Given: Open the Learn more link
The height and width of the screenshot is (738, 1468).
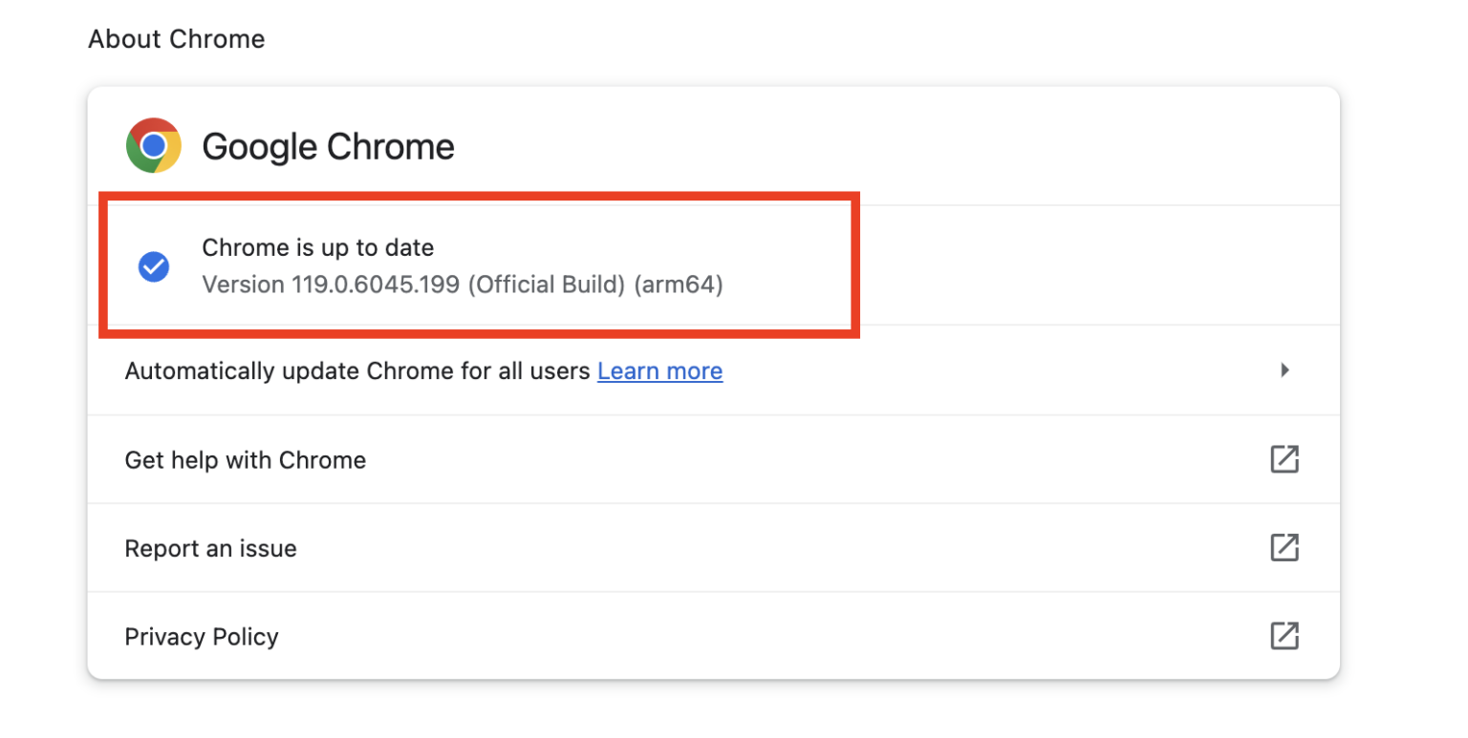Looking at the screenshot, I should click(659, 370).
